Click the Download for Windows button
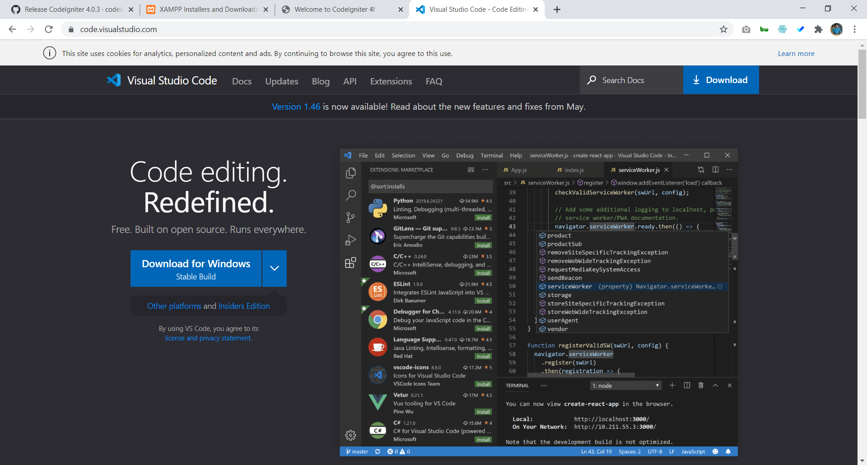This screenshot has width=867, height=465. tap(196, 269)
